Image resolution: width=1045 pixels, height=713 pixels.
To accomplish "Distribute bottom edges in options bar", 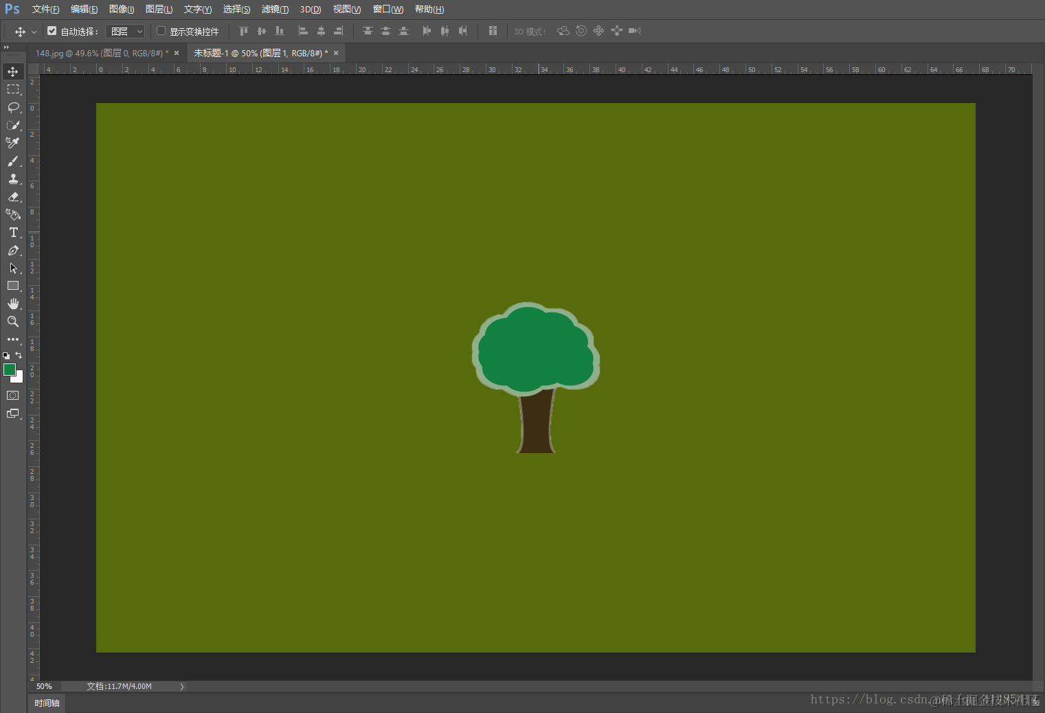I will click(x=403, y=31).
